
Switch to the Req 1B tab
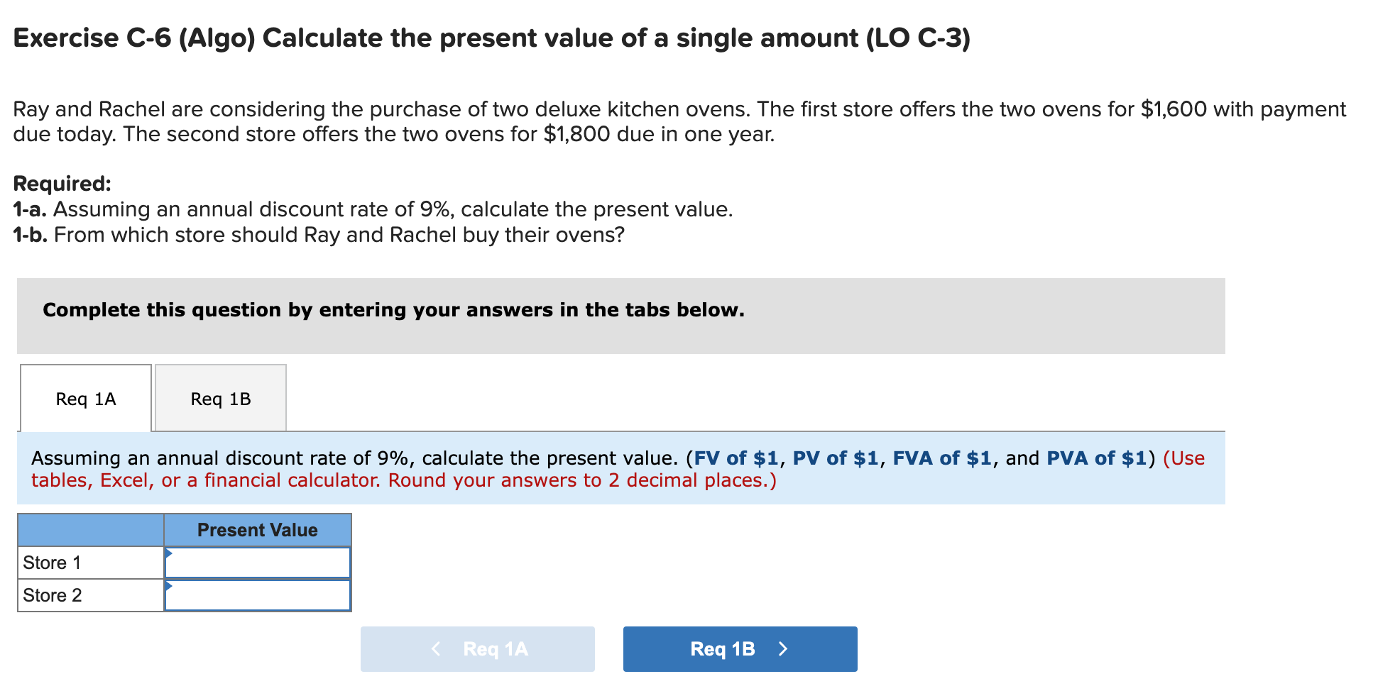coord(220,398)
